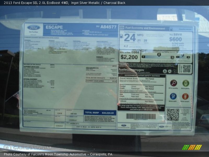Click the CONVOY cell at the bottom
The height and width of the screenshot is (157, 209).
[59, 126]
